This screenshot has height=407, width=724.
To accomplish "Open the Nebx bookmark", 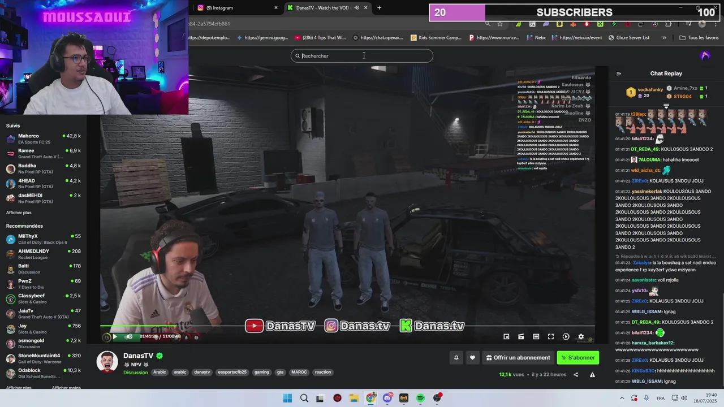I will [x=536, y=38].
